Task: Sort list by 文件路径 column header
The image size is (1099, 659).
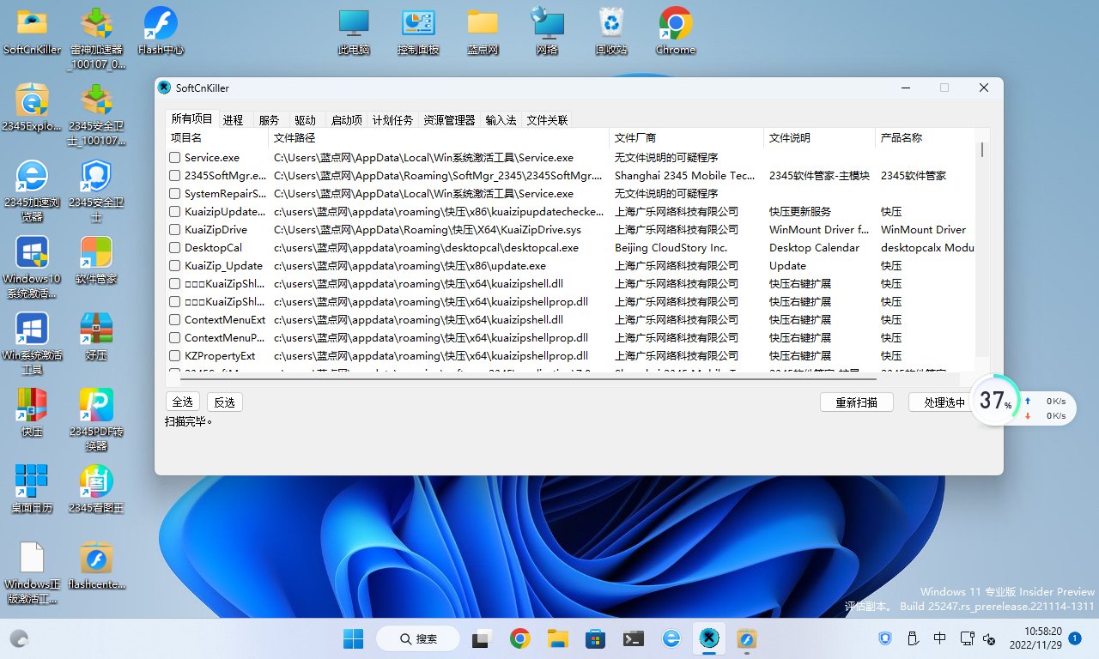Action: pyautogui.click(x=438, y=137)
